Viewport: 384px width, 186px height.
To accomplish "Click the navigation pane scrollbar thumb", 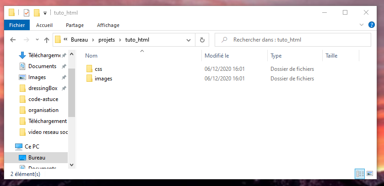I will (x=71, y=93).
